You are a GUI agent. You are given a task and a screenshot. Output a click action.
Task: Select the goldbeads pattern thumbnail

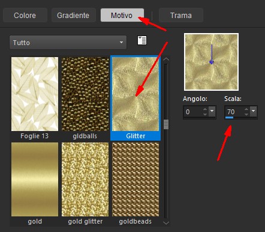pyautogui.click(x=135, y=179)
